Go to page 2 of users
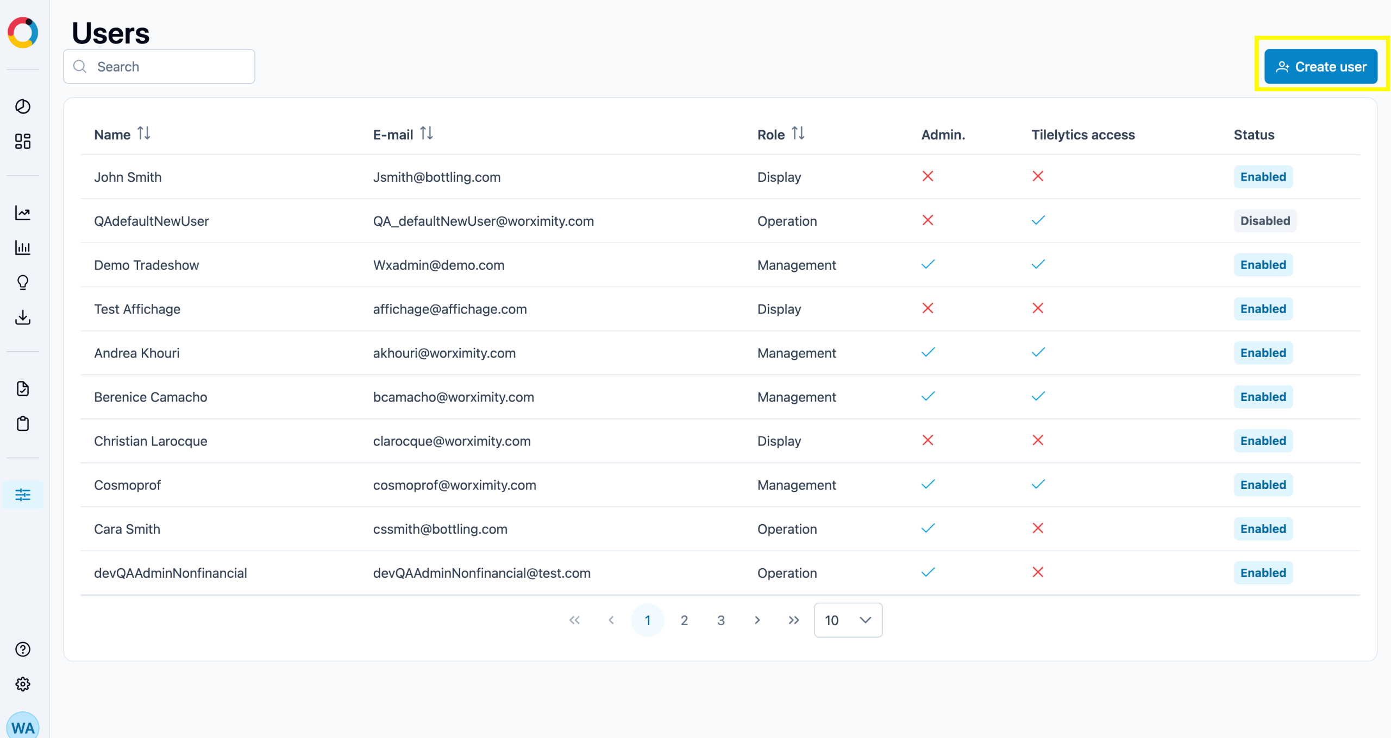The image size is (1391, 738). click(684, 620)
